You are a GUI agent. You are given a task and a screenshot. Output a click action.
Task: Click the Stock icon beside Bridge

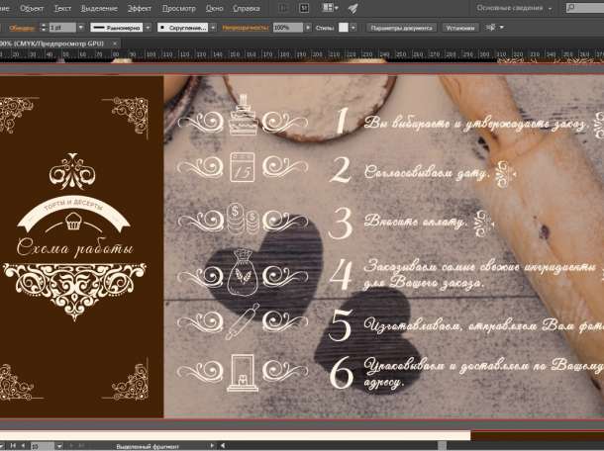tap(304, 8)
